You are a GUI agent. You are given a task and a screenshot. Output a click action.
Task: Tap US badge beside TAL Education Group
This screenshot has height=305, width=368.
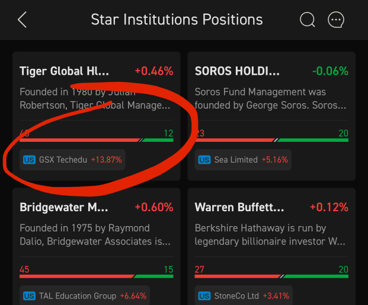click(30, 296)
